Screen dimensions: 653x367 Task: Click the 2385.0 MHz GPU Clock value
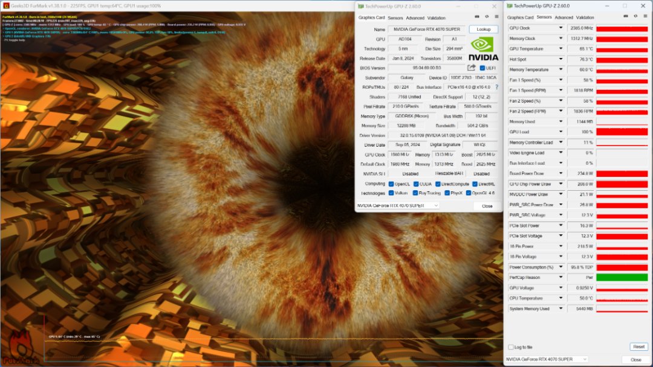580,28
